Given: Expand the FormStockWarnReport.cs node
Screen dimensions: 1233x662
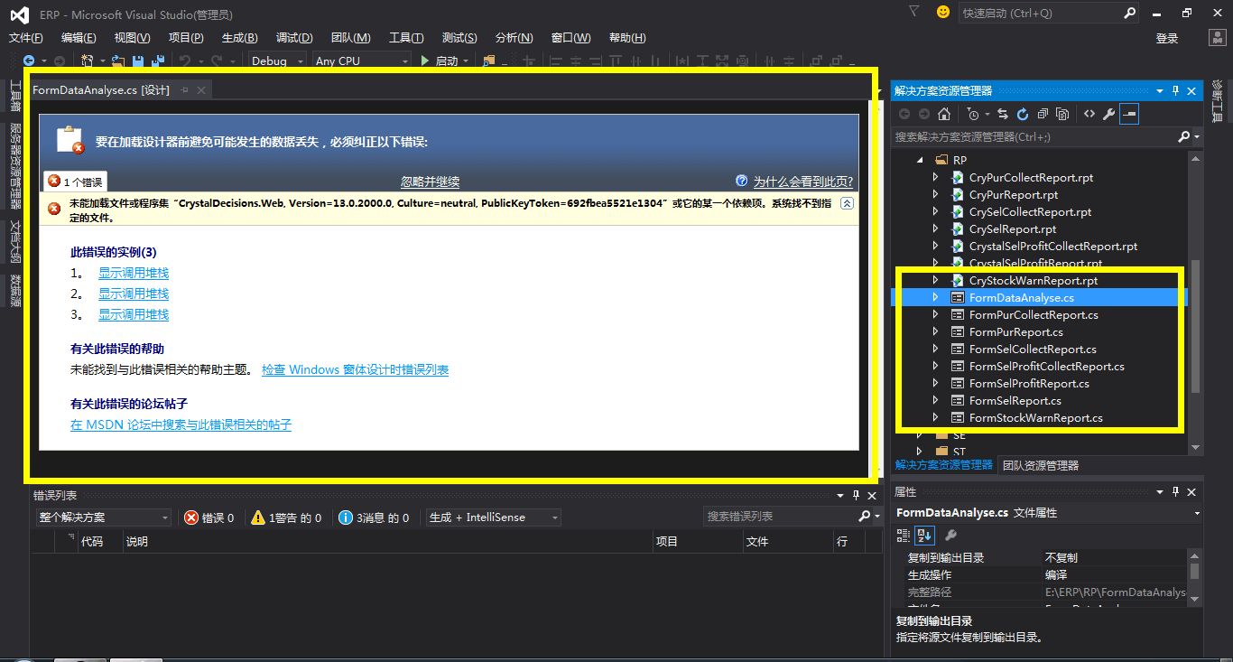Looking at the screenshot, I should pos(935,418).
